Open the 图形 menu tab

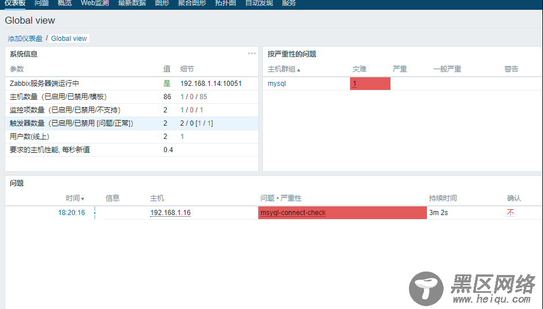pos(162,3)
